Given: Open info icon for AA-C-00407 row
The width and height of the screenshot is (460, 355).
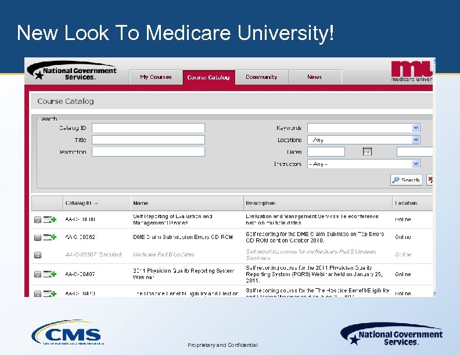Looking at the screenshot, I should 38,274.
